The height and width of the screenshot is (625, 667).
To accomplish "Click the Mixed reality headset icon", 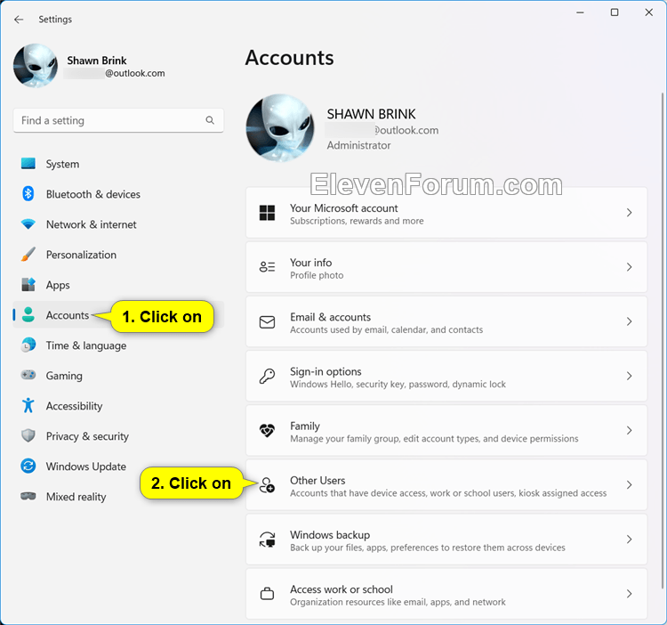I will point(28,496).
